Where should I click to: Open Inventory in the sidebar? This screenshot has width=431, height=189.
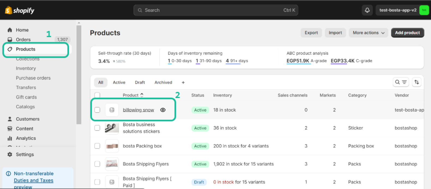26,68
